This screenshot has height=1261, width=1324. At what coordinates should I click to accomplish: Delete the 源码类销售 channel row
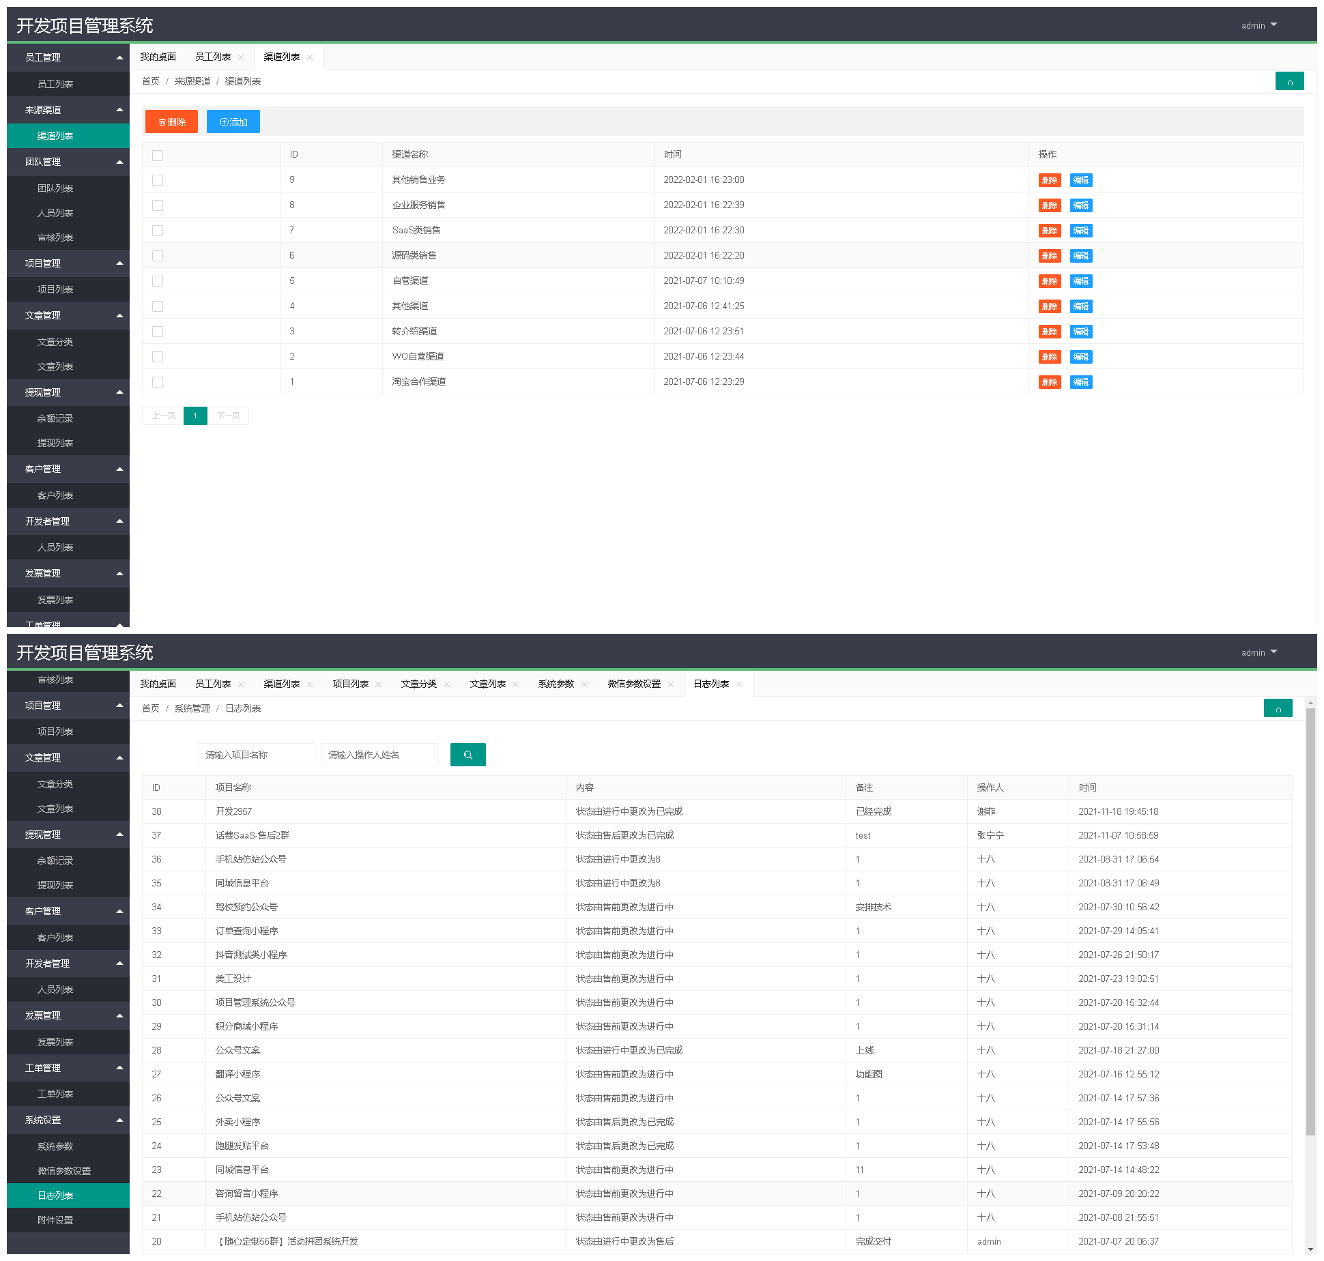pyautogui.click(x=1049, y=256)
